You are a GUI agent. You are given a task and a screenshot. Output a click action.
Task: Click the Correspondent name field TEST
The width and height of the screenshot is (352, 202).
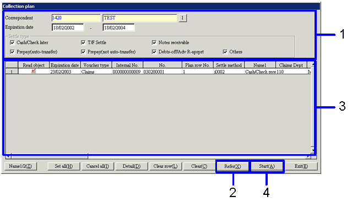139,18
